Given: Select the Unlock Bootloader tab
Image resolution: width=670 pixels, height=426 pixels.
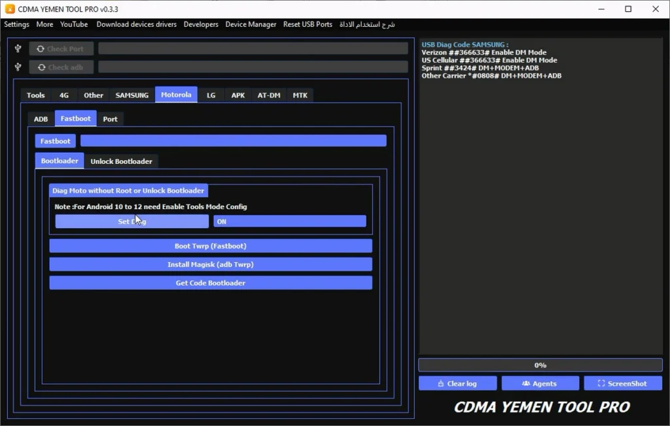Looking at the screenshot, I should pos(121,161).
